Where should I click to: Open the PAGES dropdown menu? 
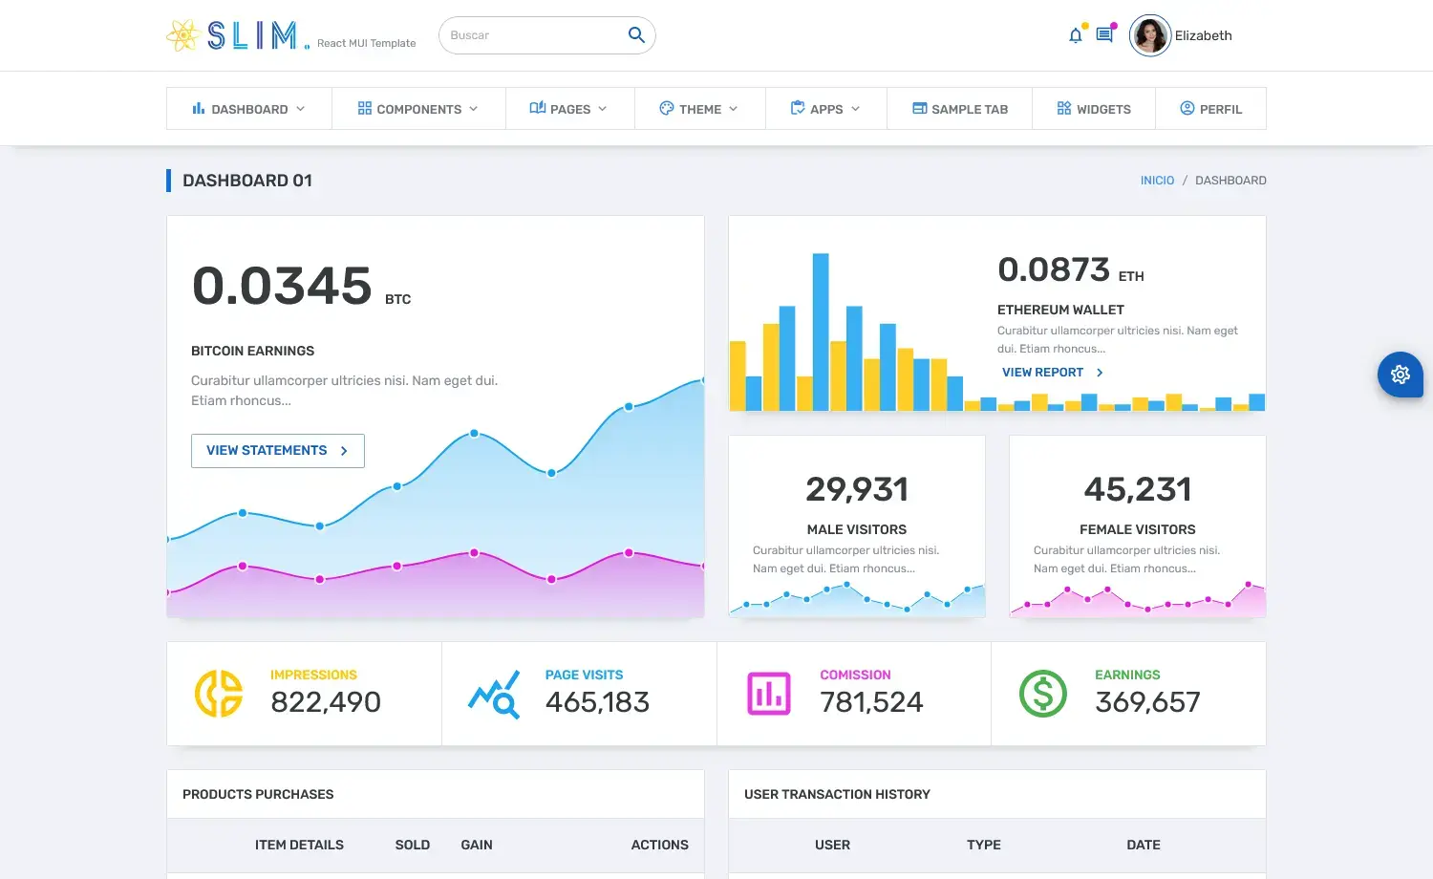pyautogui.click(x=569, y=108)
